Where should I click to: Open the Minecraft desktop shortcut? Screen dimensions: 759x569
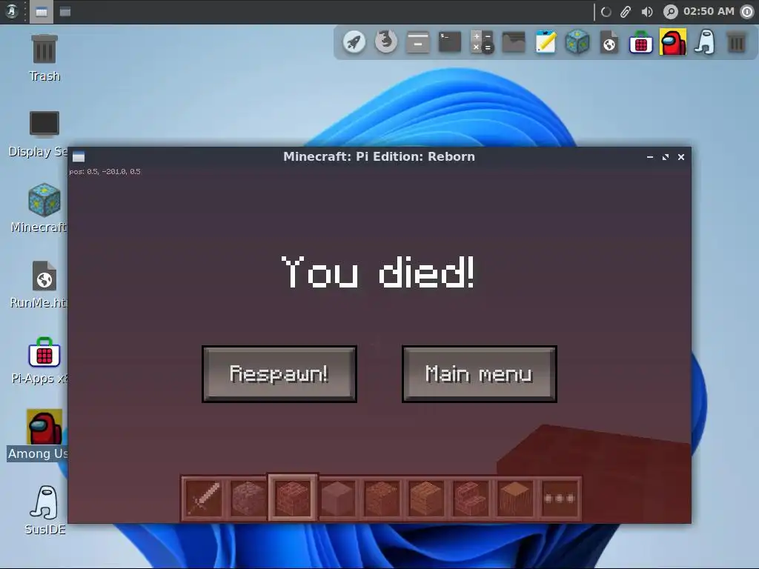click(39, 208)
